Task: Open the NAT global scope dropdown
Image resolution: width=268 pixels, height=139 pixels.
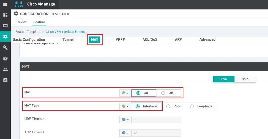Action: [125, 93]
